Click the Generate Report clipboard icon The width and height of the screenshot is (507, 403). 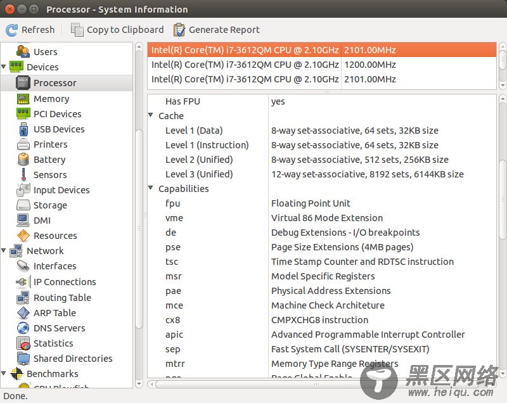click(x=179, y=30)
